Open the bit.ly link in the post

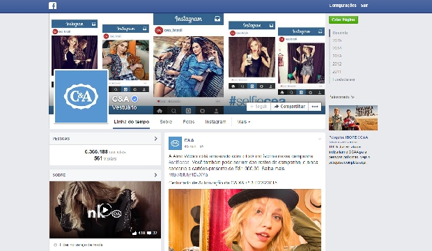click(x=188, y=174)
